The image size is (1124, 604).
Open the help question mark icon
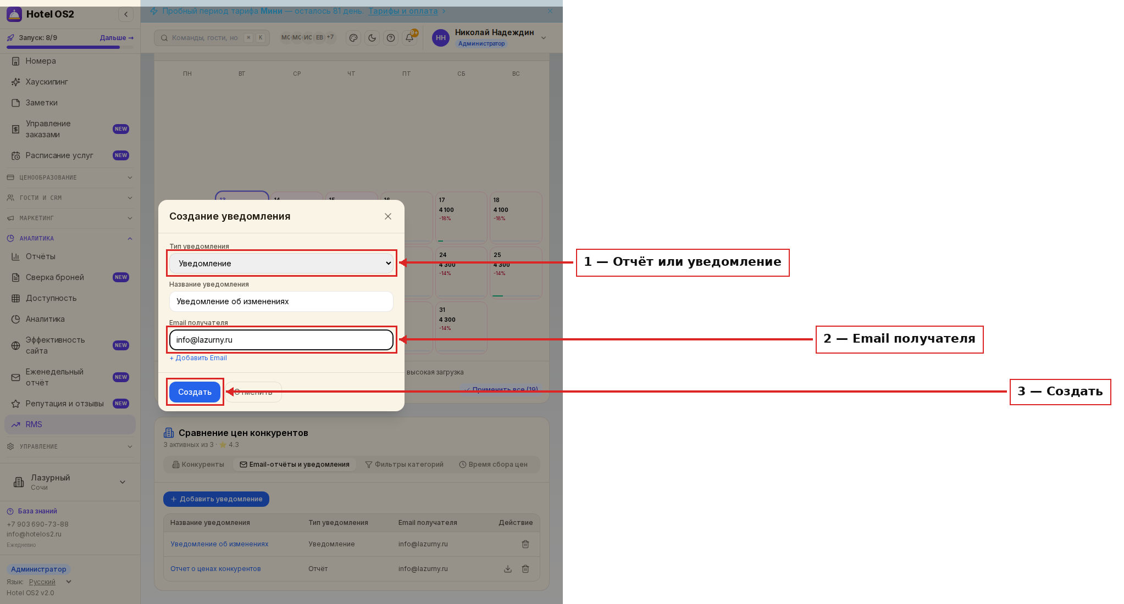[x=391, y=38]
